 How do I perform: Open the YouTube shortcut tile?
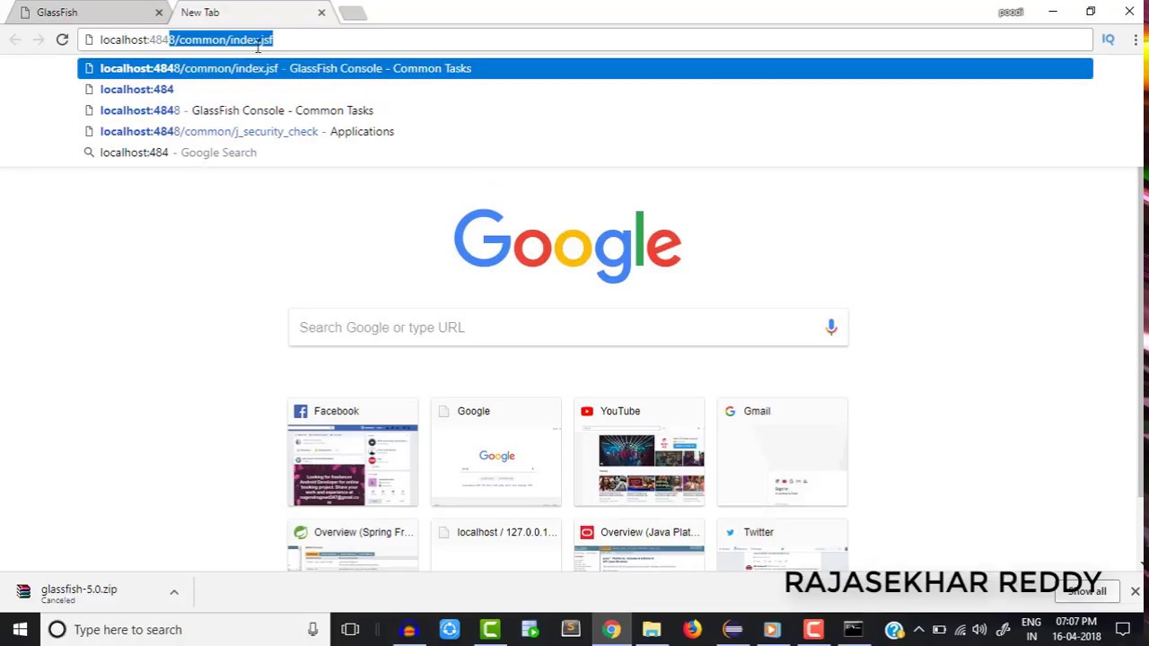639,452
